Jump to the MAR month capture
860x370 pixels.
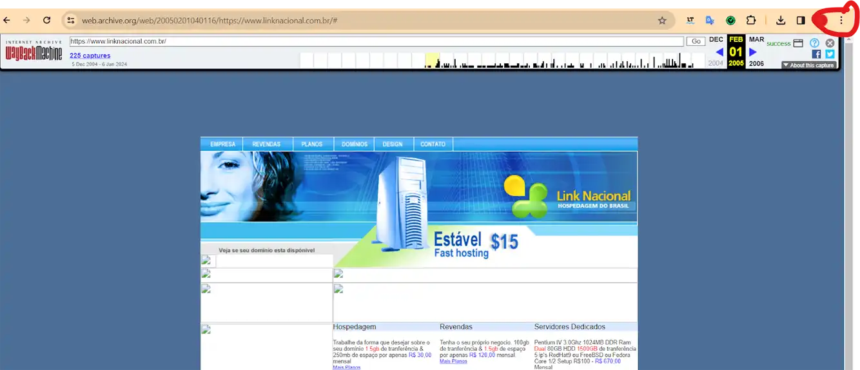pyautogui.click(x=756, y=39)
